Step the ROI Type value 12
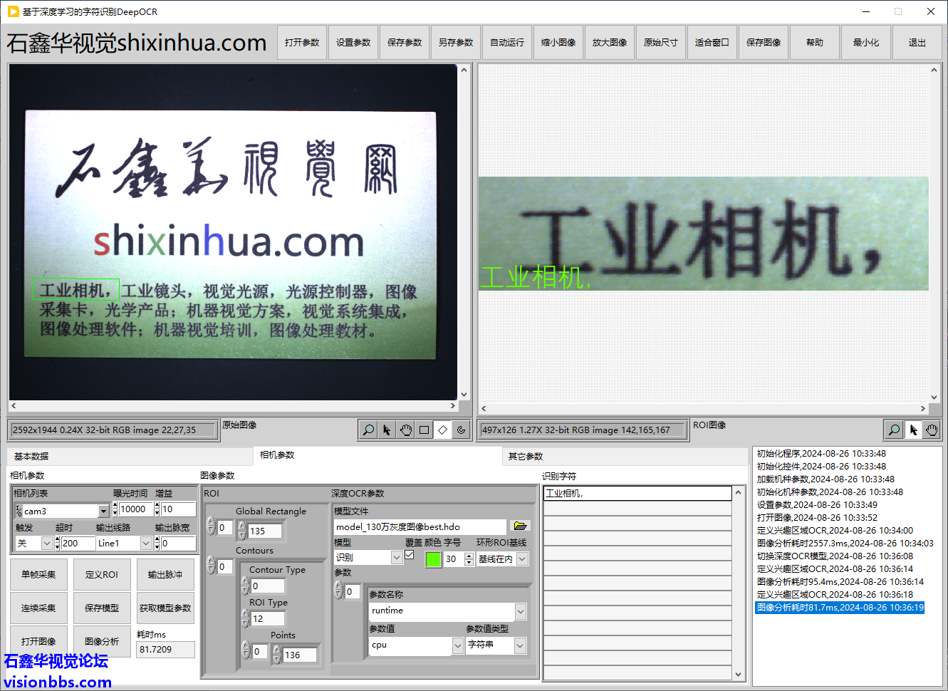The width and height of the screenshot is (948, 691). (x=246, y=618)
